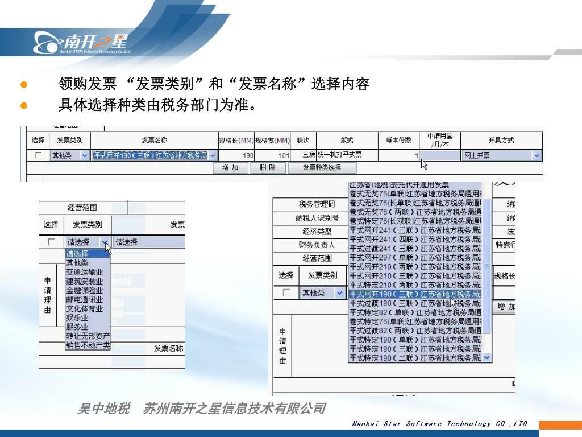The image size is (582, 437).
Task: Choose 邮电通讯业 from the category list
Action: (87, 299)
